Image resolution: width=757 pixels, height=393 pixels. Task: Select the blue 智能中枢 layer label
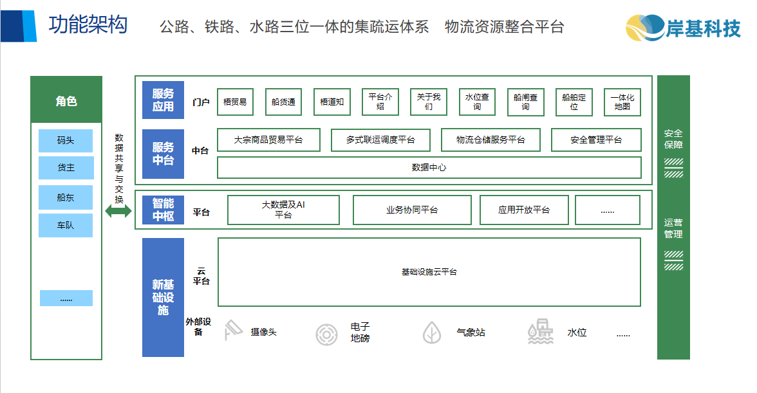163,210
